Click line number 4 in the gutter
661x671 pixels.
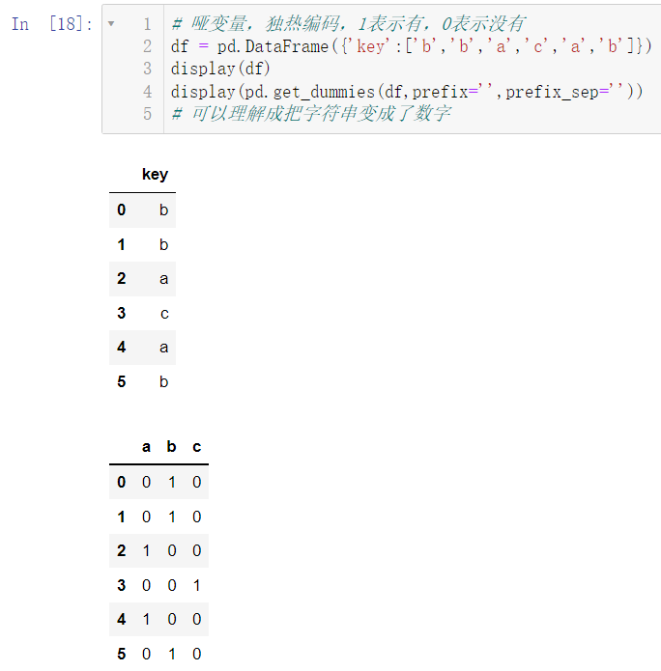click(147, 92)
